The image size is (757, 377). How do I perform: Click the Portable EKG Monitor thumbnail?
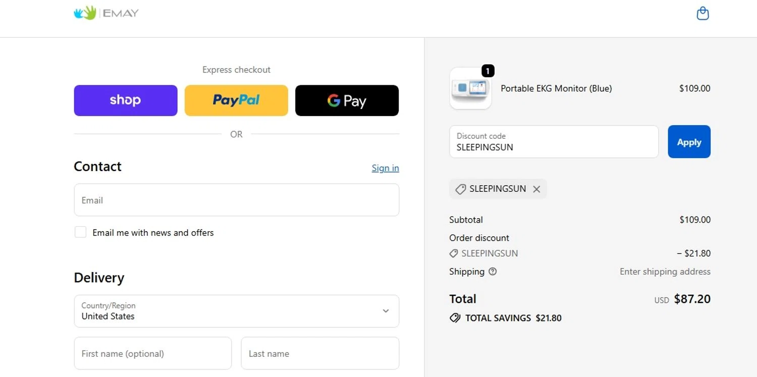470,88
